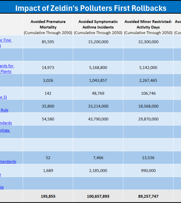
Task: Click the cell showing 18,568,000
Action: pyautogui.click(x=148, y=106)
